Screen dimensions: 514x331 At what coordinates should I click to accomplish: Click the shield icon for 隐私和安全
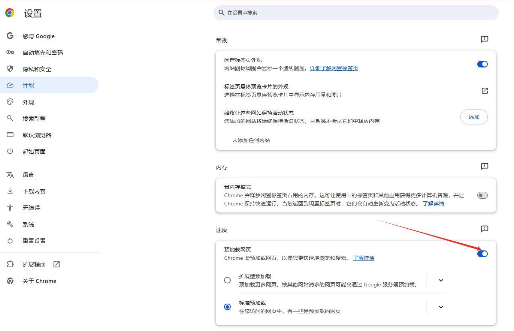[x=10, y=69]
